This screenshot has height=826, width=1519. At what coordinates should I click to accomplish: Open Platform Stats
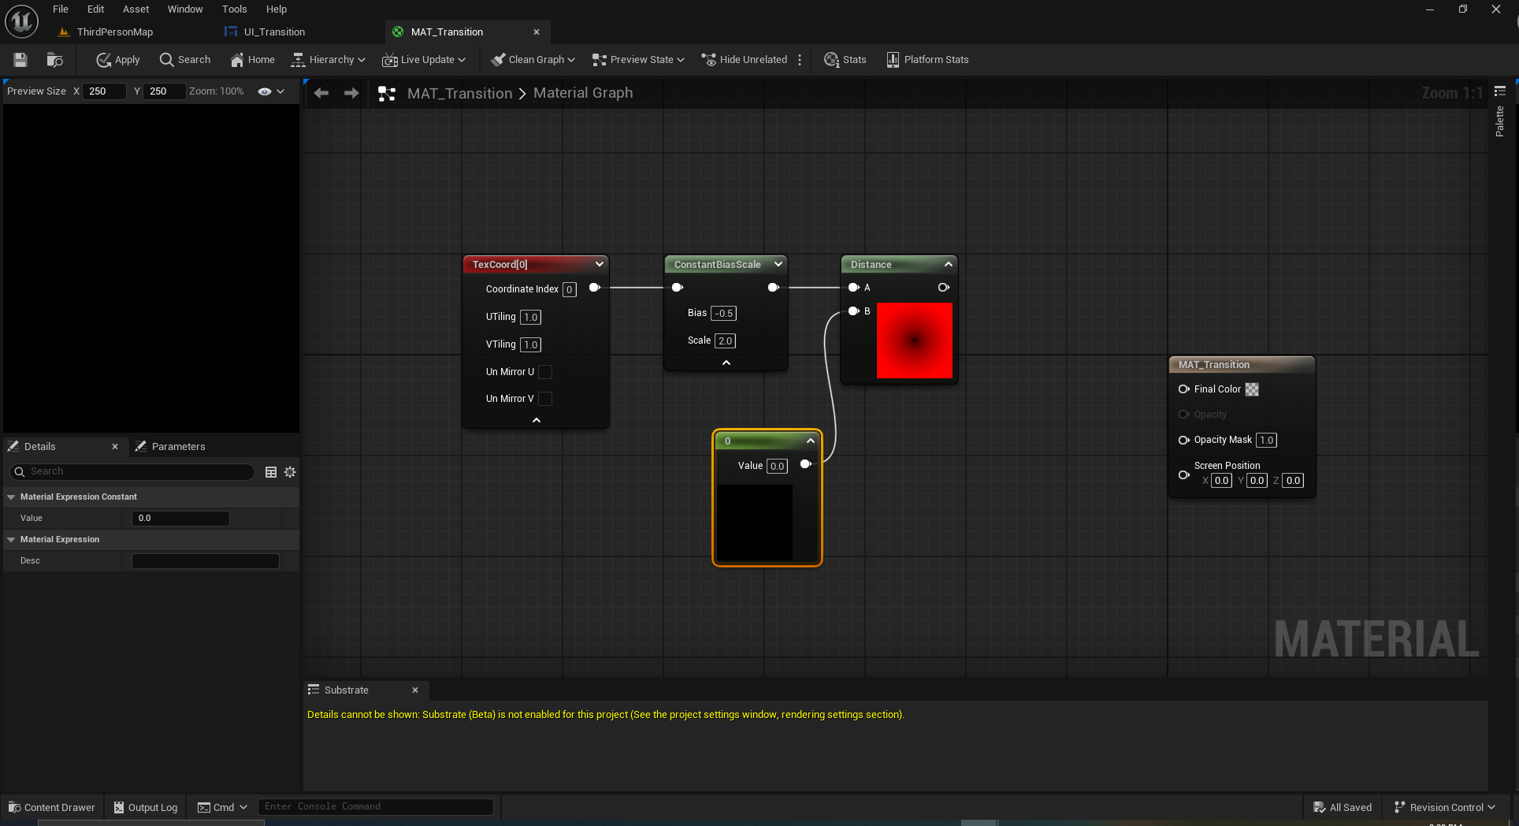[927, 60]
